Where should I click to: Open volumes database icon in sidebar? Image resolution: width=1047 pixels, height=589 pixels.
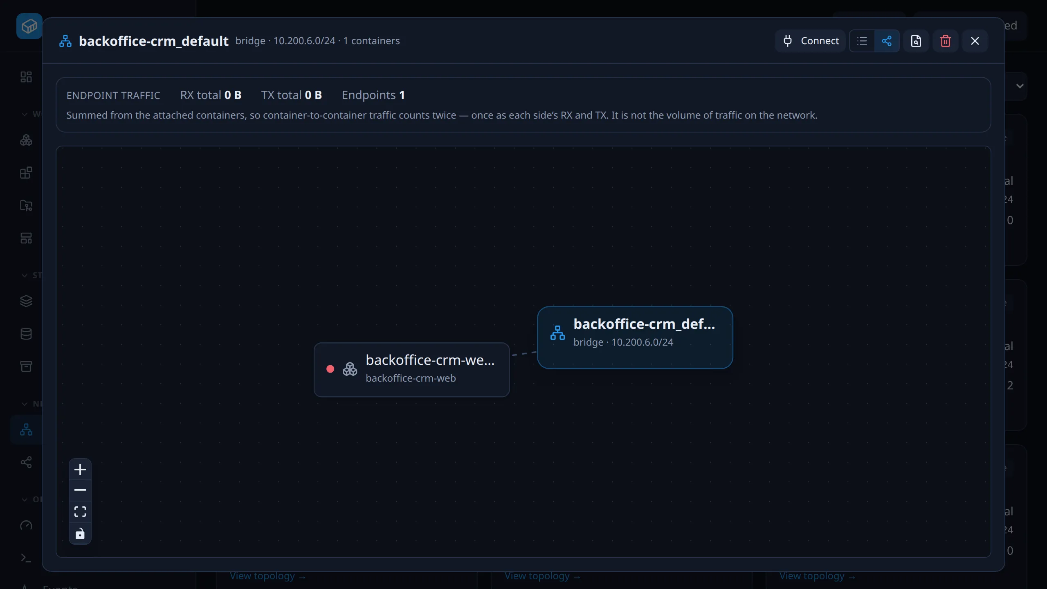[x=26, y=334]
